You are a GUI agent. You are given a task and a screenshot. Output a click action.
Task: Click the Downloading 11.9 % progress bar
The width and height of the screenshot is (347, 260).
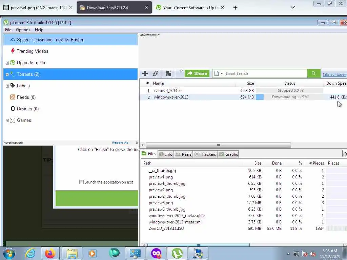tap(290, 97)
